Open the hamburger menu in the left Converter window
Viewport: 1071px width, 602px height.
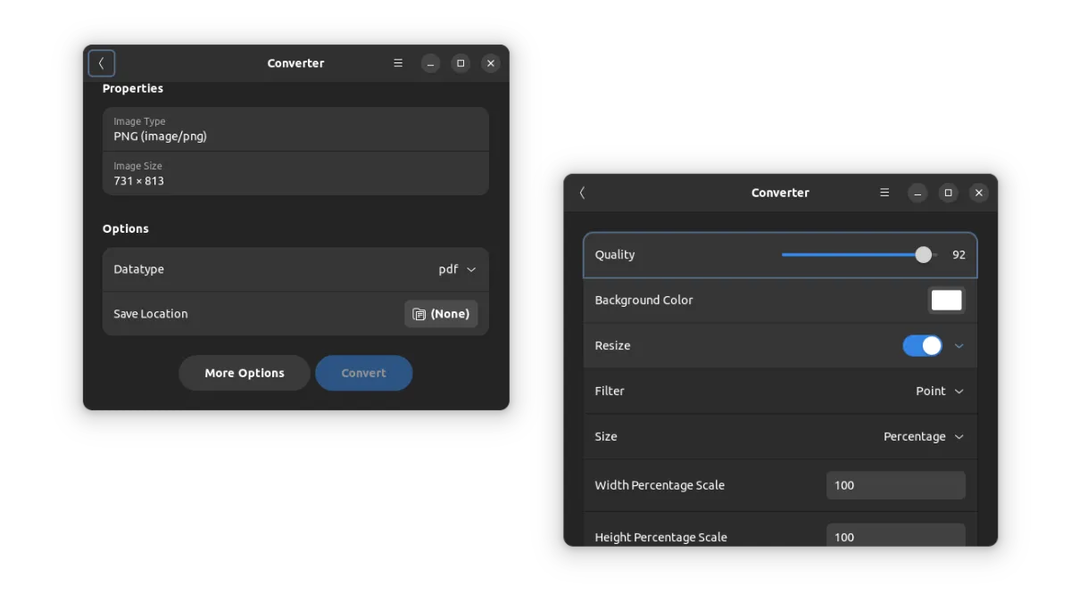pyautogui.click(x=398, y=62)
